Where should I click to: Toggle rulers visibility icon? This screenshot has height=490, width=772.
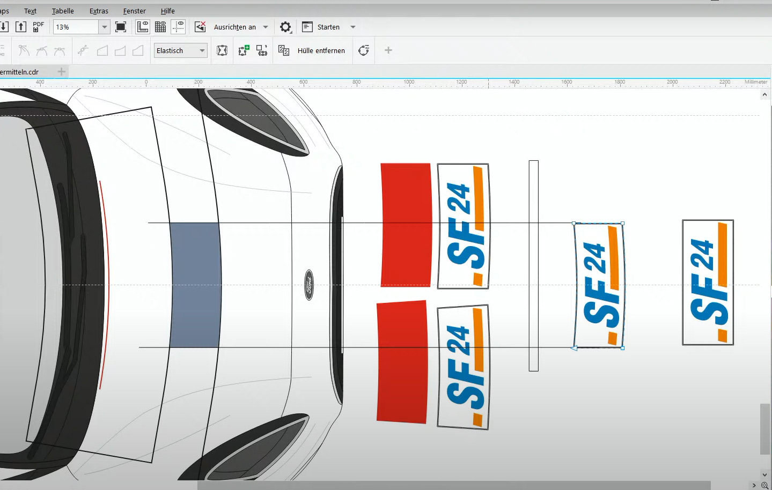pyautogui.click(x=143, y=27)
